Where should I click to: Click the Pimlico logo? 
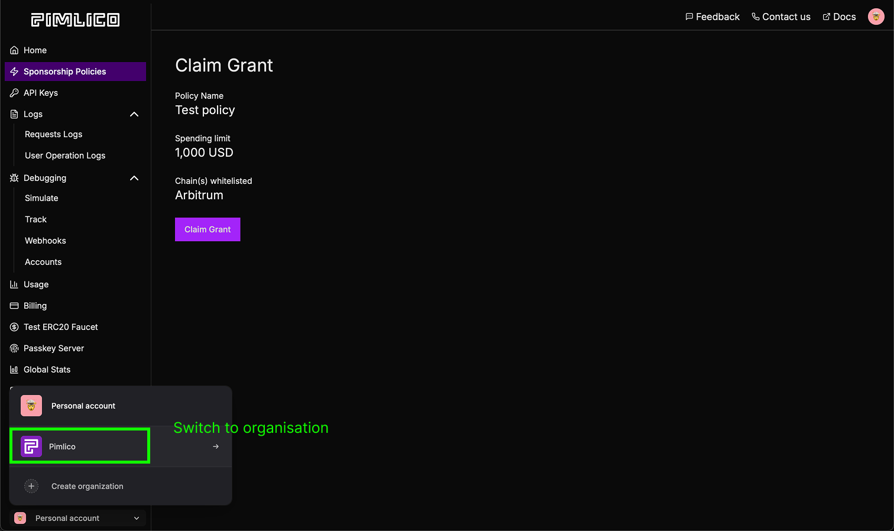point(75,20)
